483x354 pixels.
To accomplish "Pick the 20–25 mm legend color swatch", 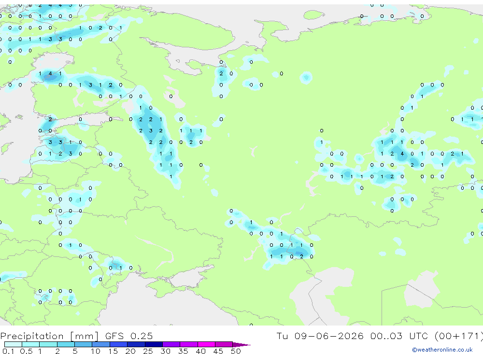I will point(136,344).
